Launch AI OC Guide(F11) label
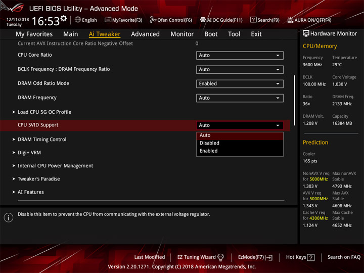 (224, 20)
